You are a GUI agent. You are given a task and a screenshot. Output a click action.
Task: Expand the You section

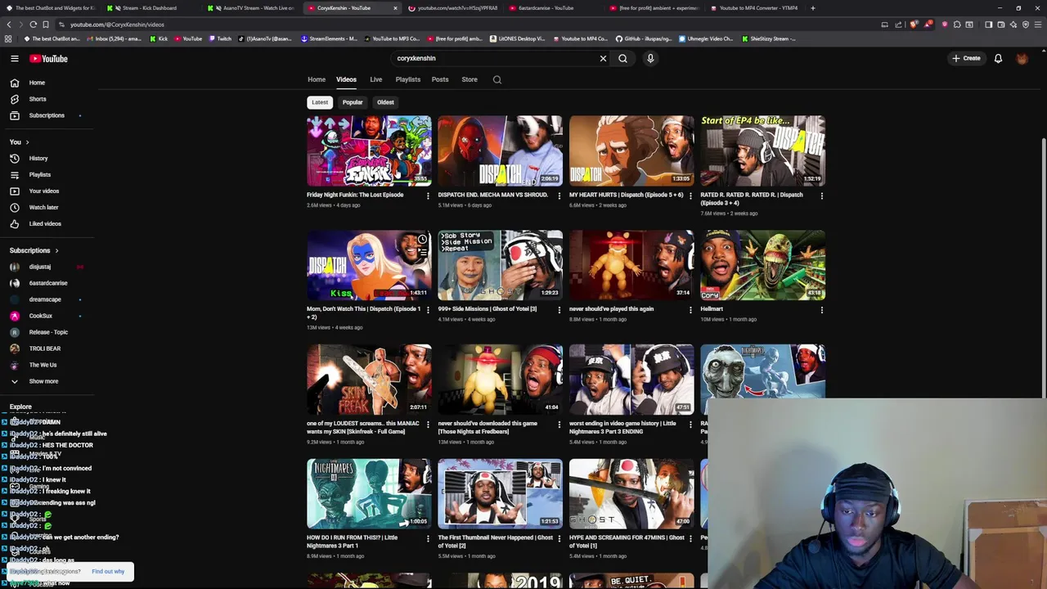[19, 142]
